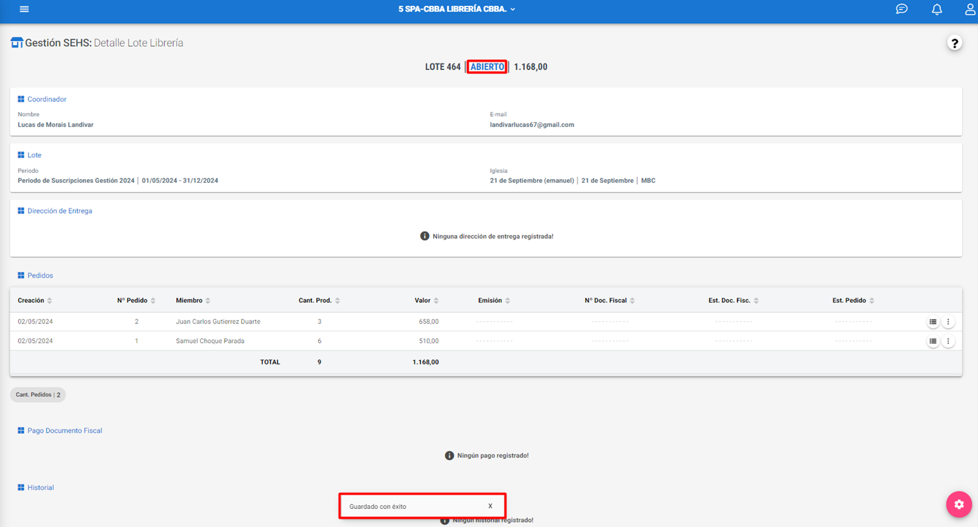Open more options for Juan Carlos order
Screen dimensions: 978x527
click(x=948, y=322)
